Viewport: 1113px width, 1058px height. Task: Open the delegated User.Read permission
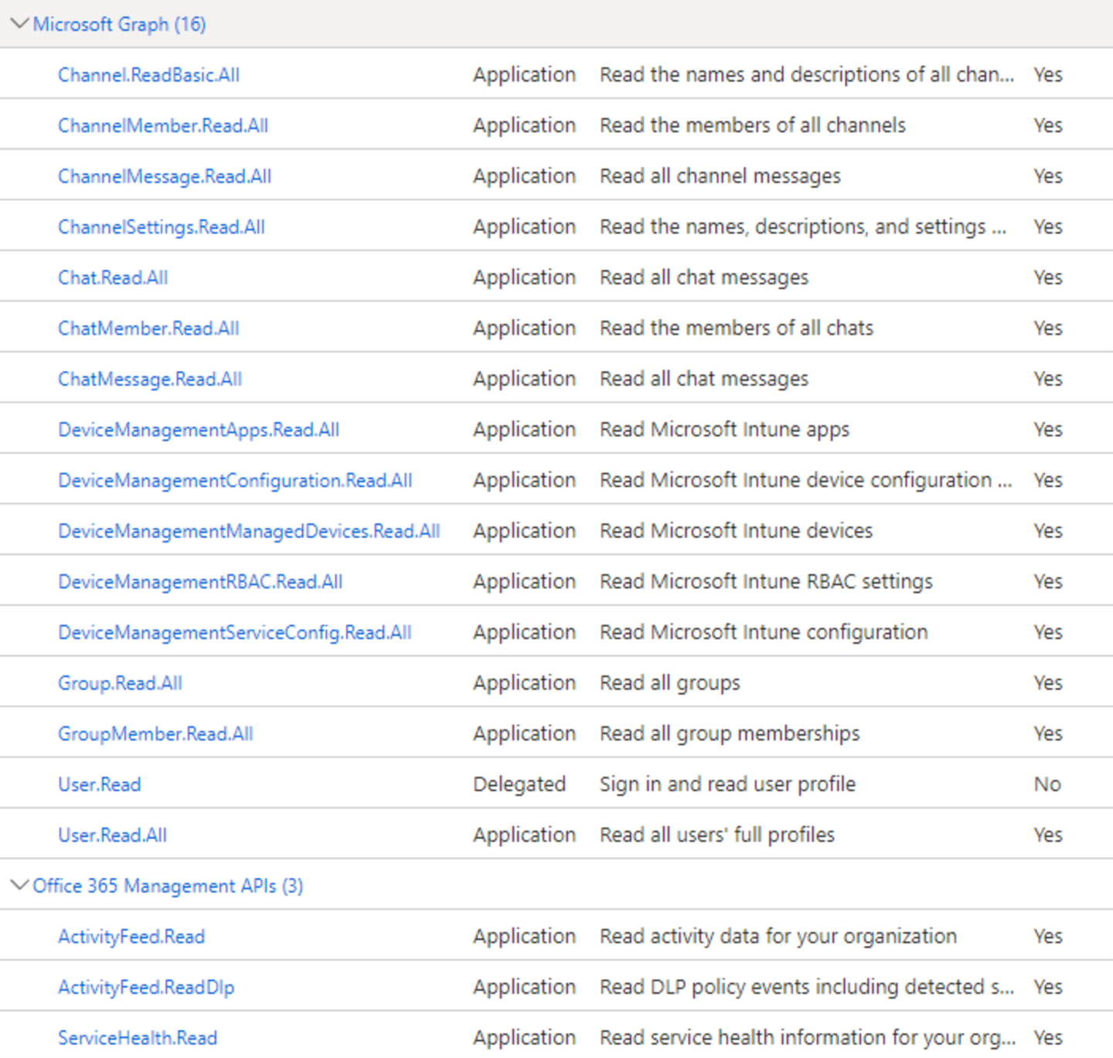tap(100, 785)
